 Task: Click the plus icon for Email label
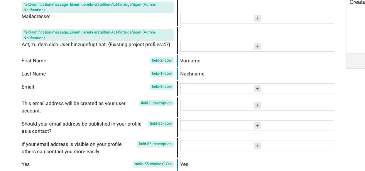click(257, 89)
